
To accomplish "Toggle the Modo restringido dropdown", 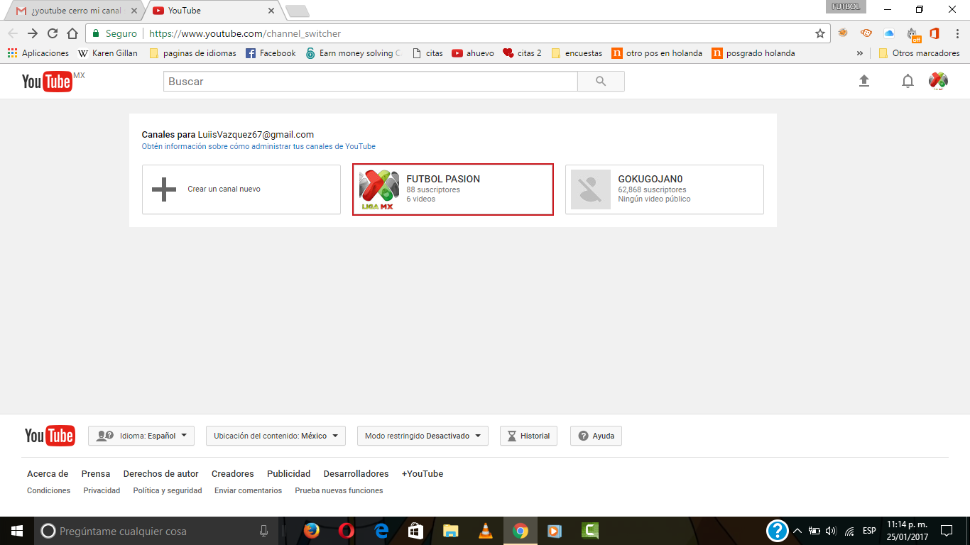I will click(423, 436).
